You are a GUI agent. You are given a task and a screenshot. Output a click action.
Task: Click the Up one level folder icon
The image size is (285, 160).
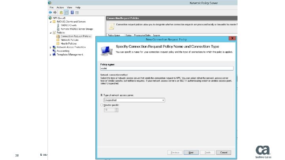coord(61,13)
